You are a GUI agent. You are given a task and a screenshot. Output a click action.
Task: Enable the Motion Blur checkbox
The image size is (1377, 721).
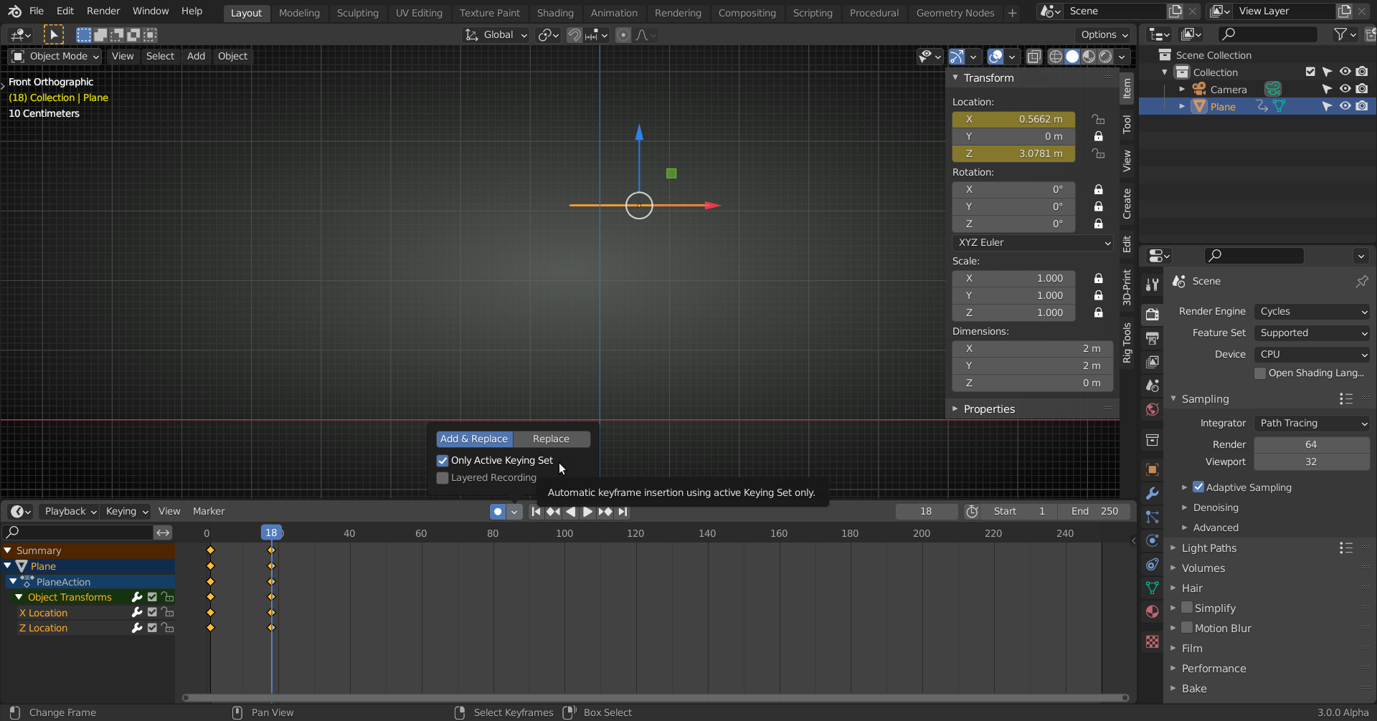[x=1187, y=628]
